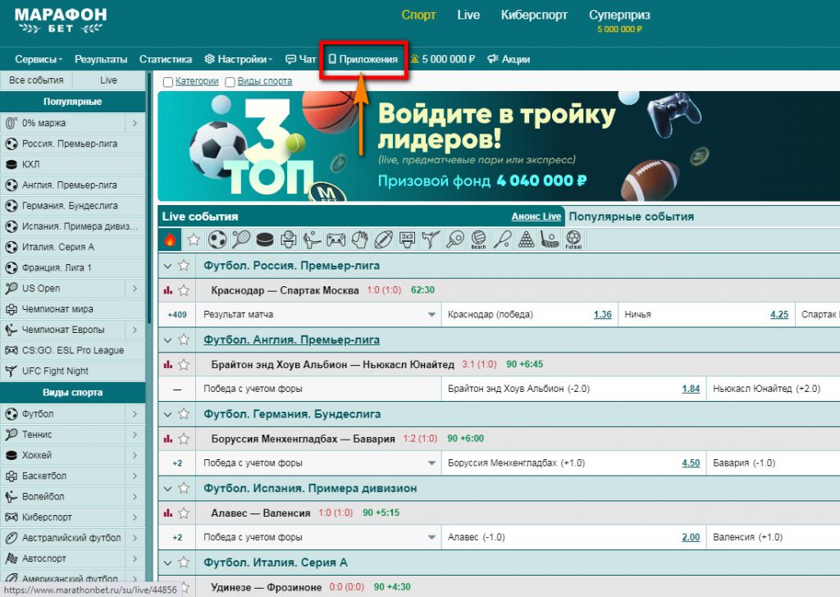The image size is (840, 597).
Task: Switch to the Киберспорт tab
Action: [534, 15]
